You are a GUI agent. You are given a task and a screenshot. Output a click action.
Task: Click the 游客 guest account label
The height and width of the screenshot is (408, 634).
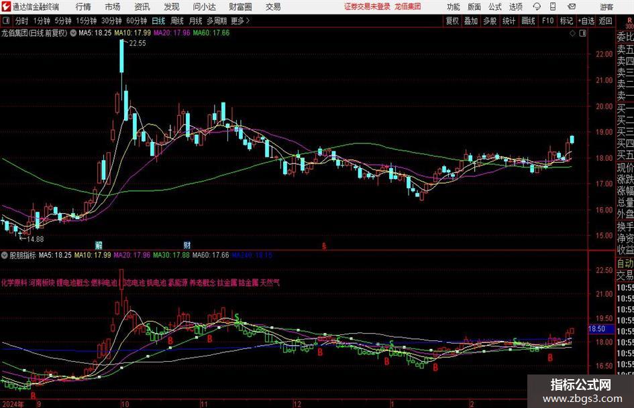[606, 7]
